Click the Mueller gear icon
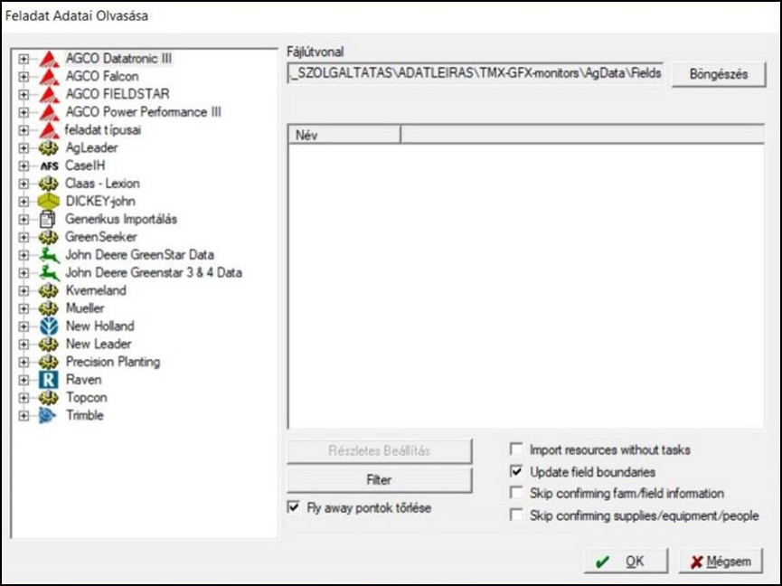This screenshot has height=586, width=782. click(x=49, y=308)
